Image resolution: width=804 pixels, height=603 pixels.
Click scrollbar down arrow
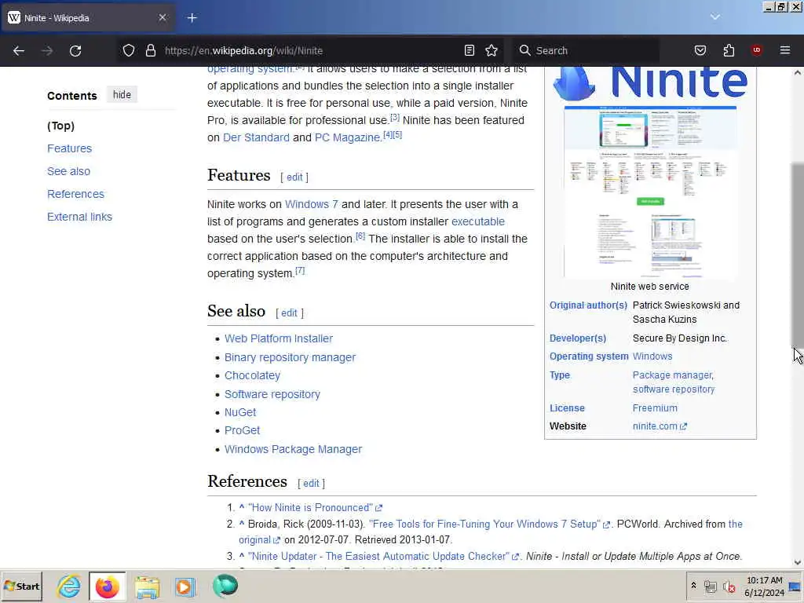click(798, 562)
